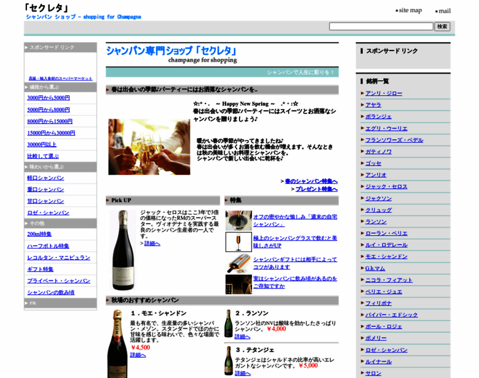Click the Moët bottle image
Image resolution: width=479 pixels, height=378 pixels.
tap(117, 344)
